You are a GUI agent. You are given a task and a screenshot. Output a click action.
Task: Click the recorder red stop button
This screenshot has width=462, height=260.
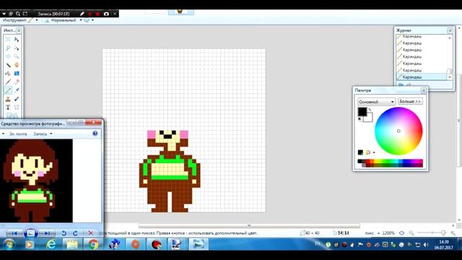[97, 14]
